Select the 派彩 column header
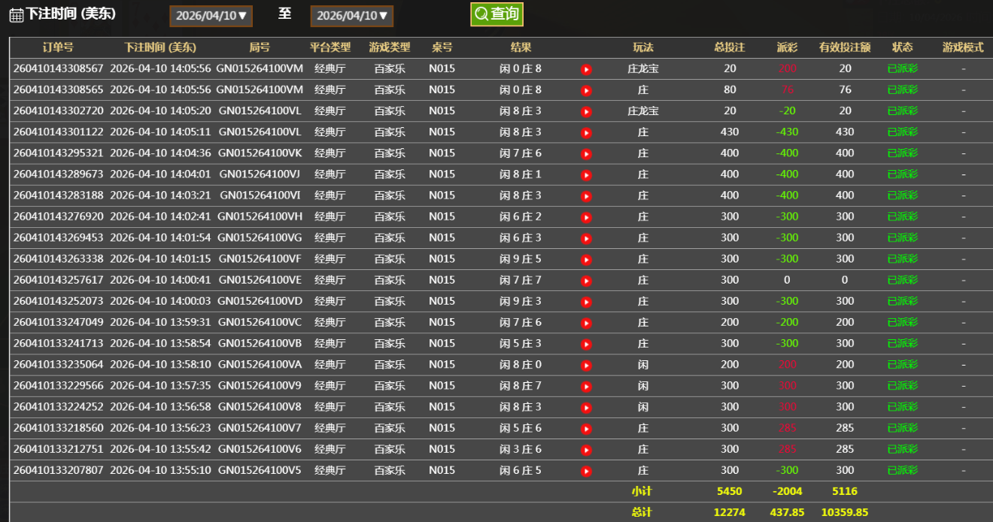Viewport: 993px width, 522px height. [x=787, y=47]
